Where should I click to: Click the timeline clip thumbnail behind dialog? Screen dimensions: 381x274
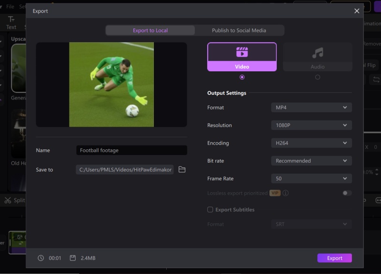coord(18,243)
